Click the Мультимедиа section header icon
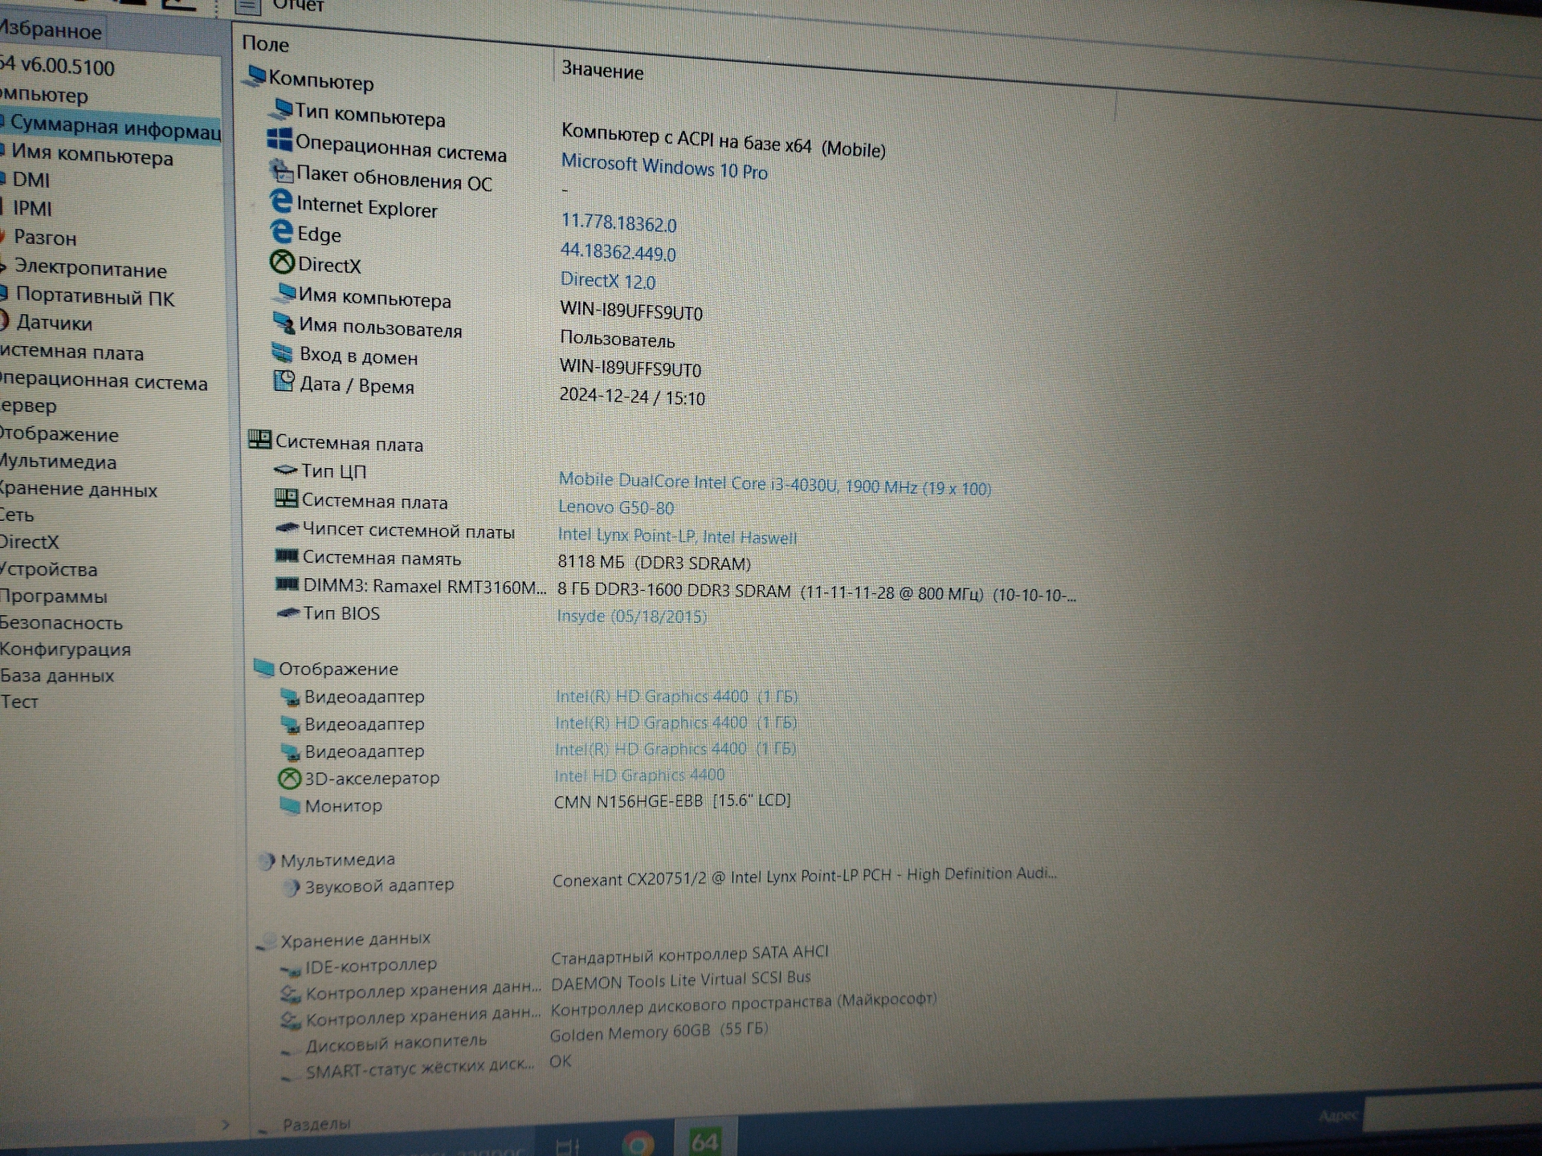Viewport: 1542px width, 1156px height. click(267, 861)
